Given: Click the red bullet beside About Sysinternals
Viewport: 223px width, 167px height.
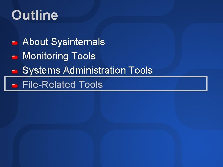Looking at the screenshot, I should 15,43.
